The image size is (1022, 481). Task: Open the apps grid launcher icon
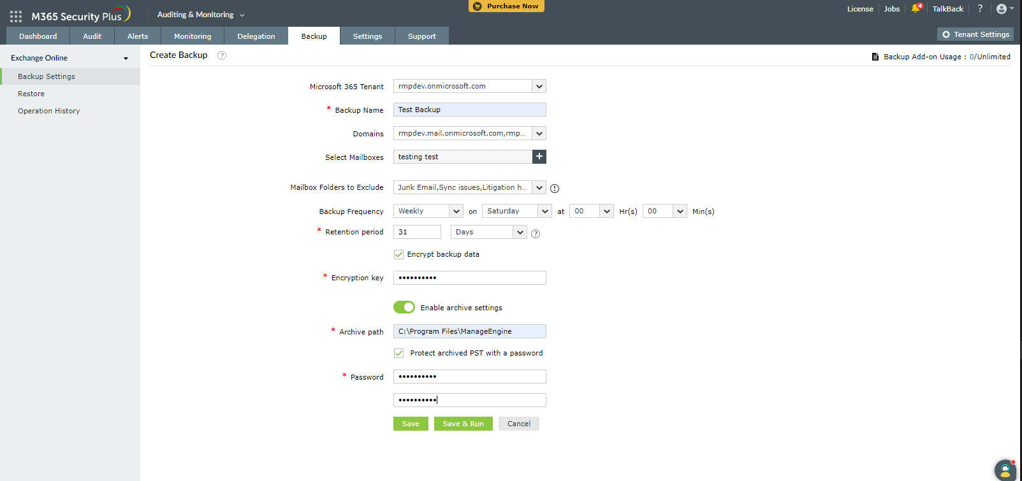tap(16, 16)
